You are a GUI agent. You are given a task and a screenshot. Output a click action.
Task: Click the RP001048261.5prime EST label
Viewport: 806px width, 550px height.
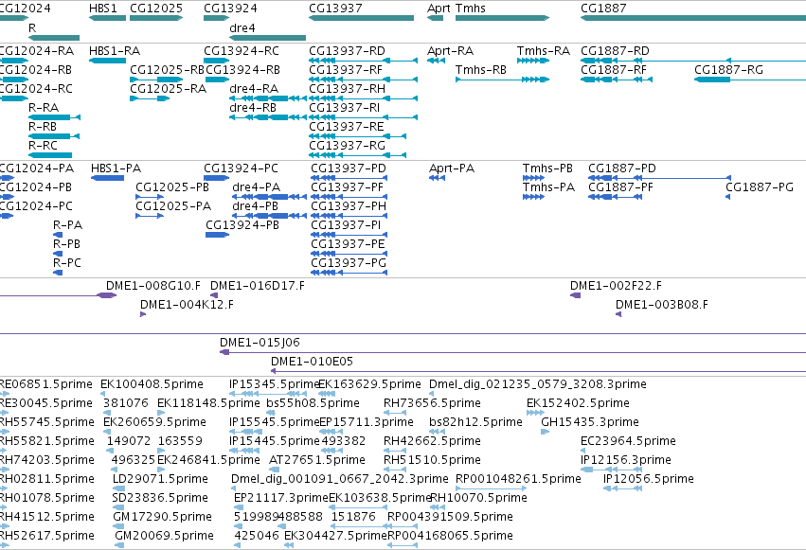(x=519, y=479)
